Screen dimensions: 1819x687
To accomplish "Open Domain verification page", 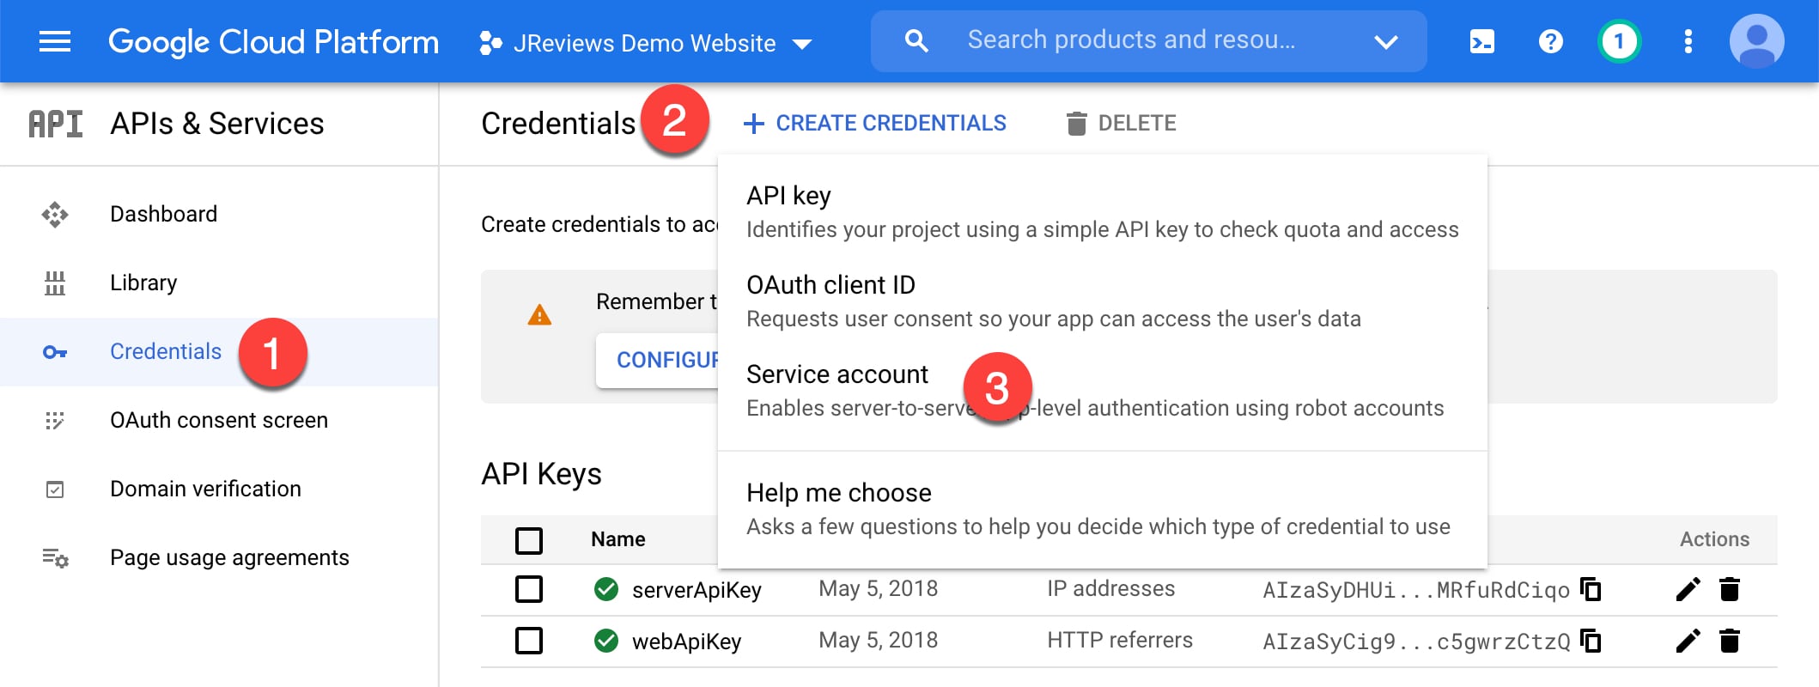I will pos(219,489).
